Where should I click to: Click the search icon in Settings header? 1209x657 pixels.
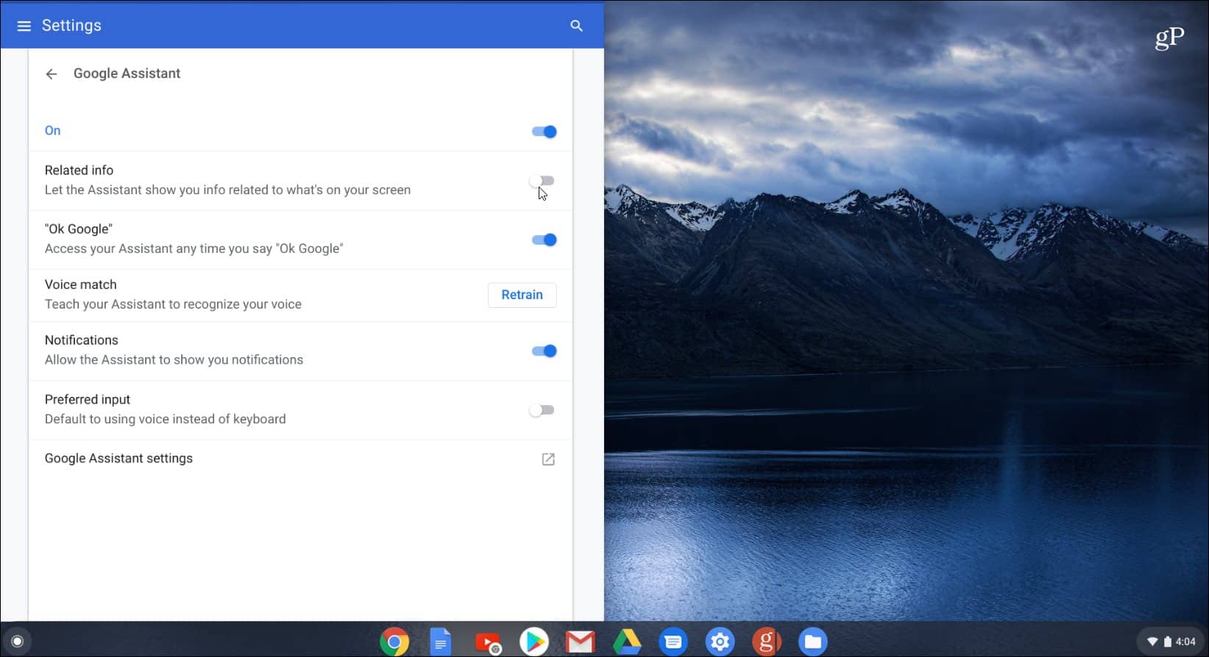(576, 26)
